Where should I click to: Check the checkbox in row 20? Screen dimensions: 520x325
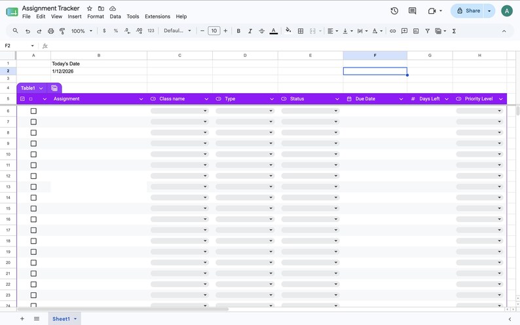[33, 263]
